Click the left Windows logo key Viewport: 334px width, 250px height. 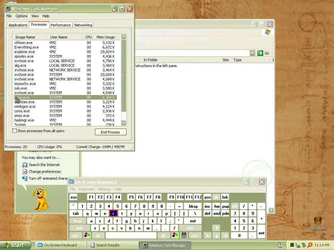click(x=87, y=236)
